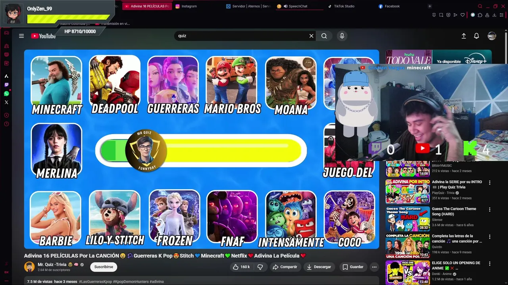508x285 pixels.
Task: Open browser tab search magnifier
Action: 480,6
